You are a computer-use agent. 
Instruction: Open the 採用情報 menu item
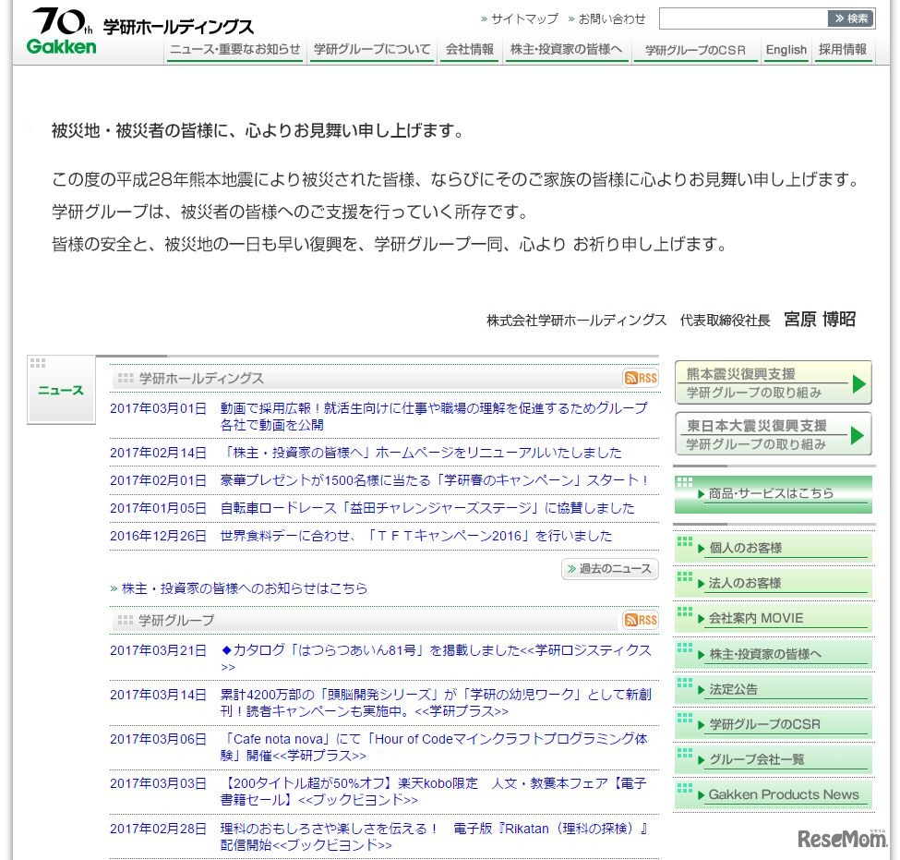pyautogui.click(x=841, y=50)
